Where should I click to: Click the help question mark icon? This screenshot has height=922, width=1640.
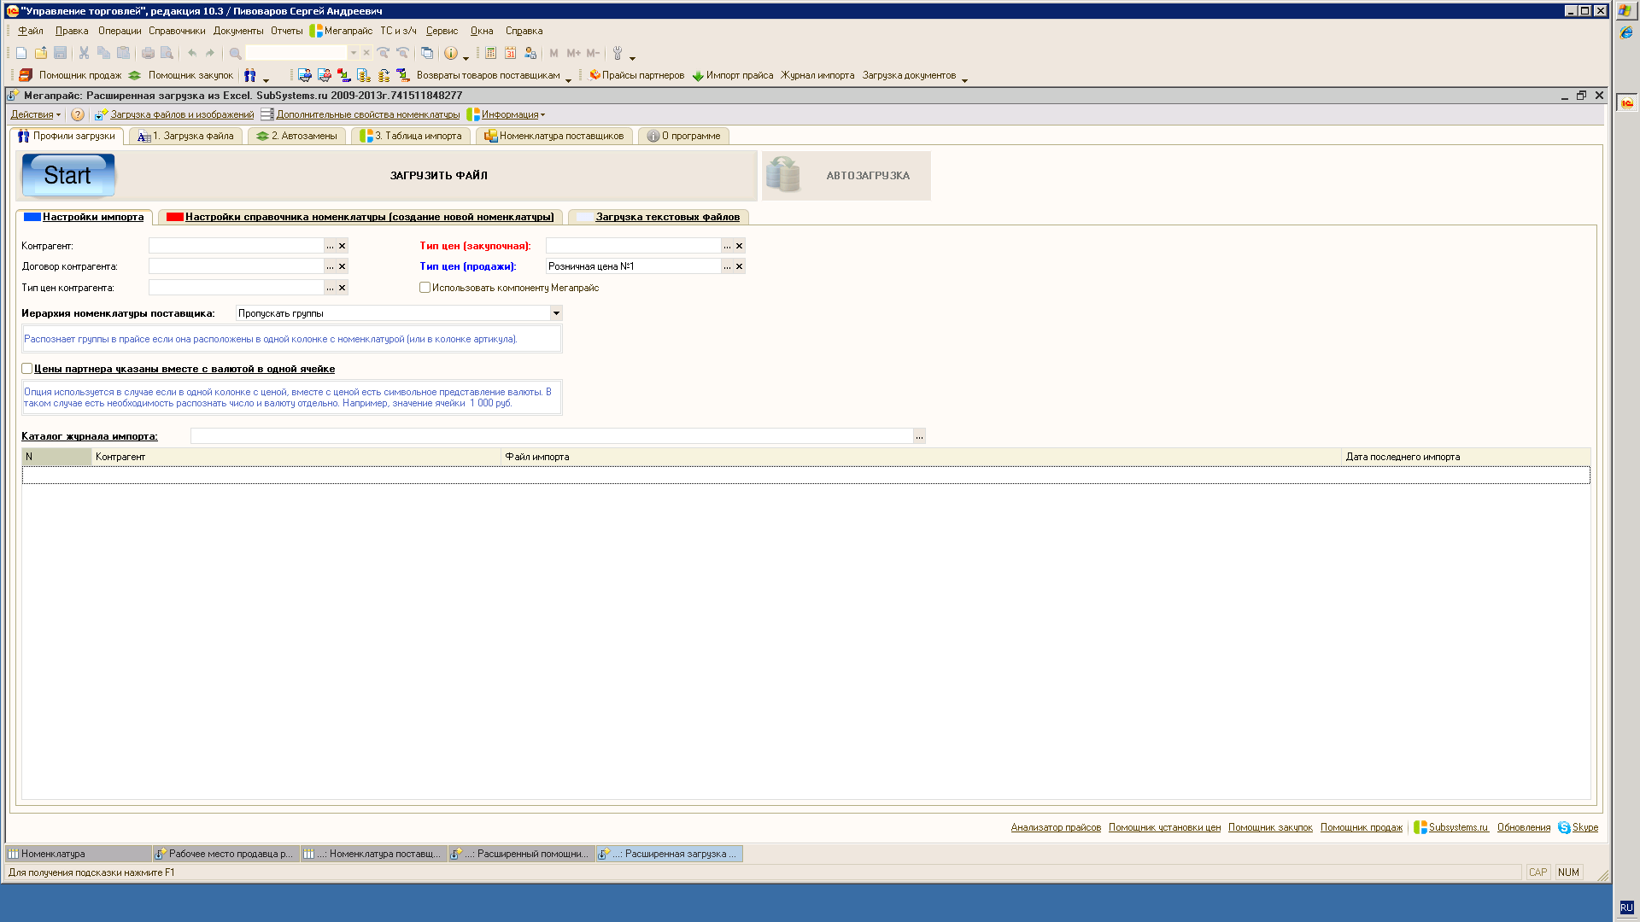pyautogui.click(x=78, y=114)
